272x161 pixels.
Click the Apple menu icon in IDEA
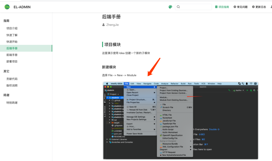tap(107, 84)
